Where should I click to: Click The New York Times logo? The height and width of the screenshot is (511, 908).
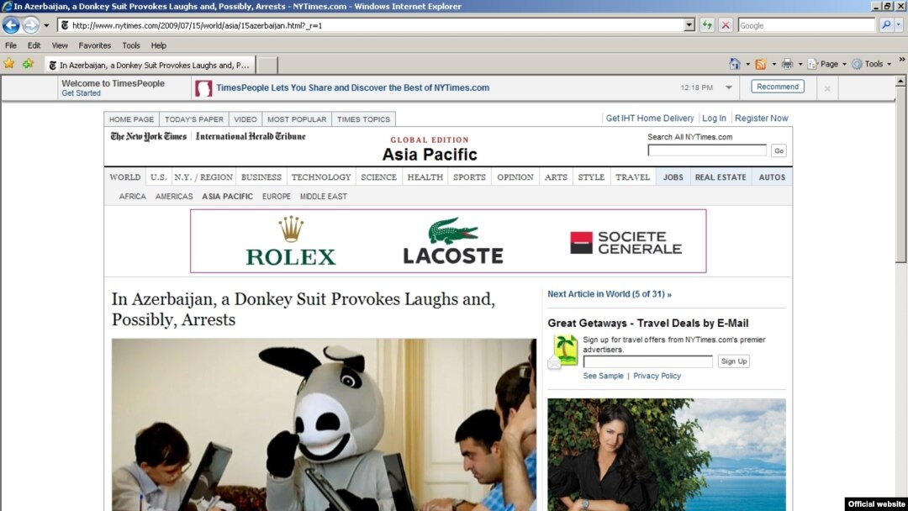[x=148, y=137]
